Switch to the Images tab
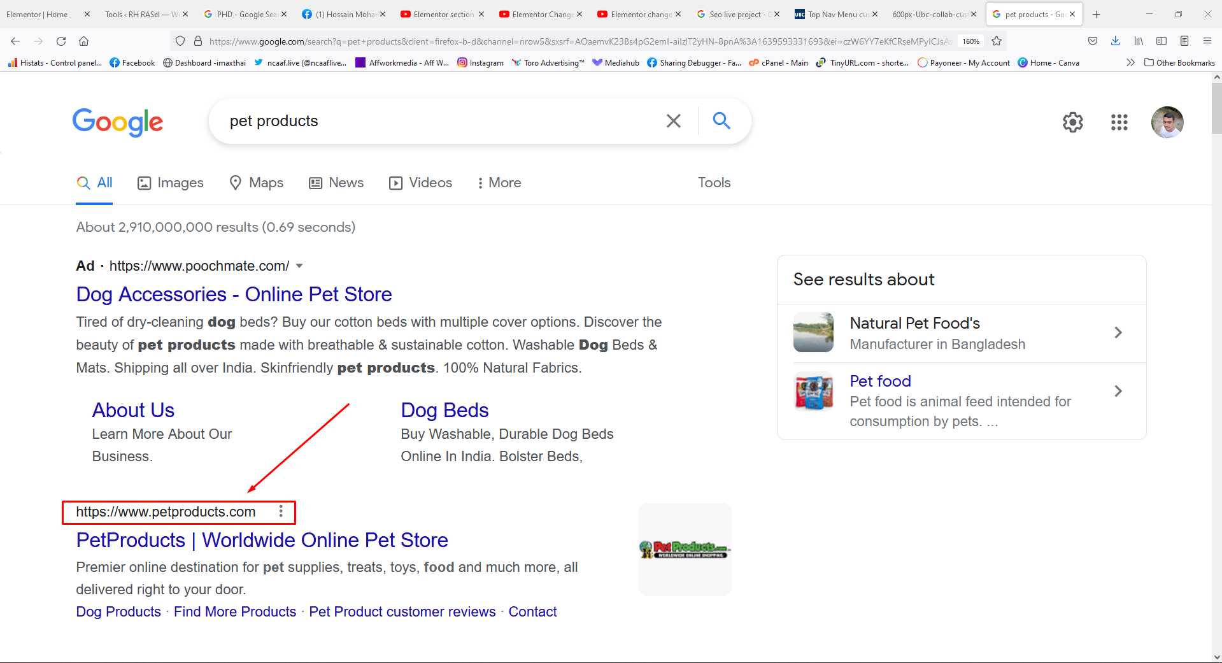Screen dimensions: 1222x663 [x=171, y=183]
